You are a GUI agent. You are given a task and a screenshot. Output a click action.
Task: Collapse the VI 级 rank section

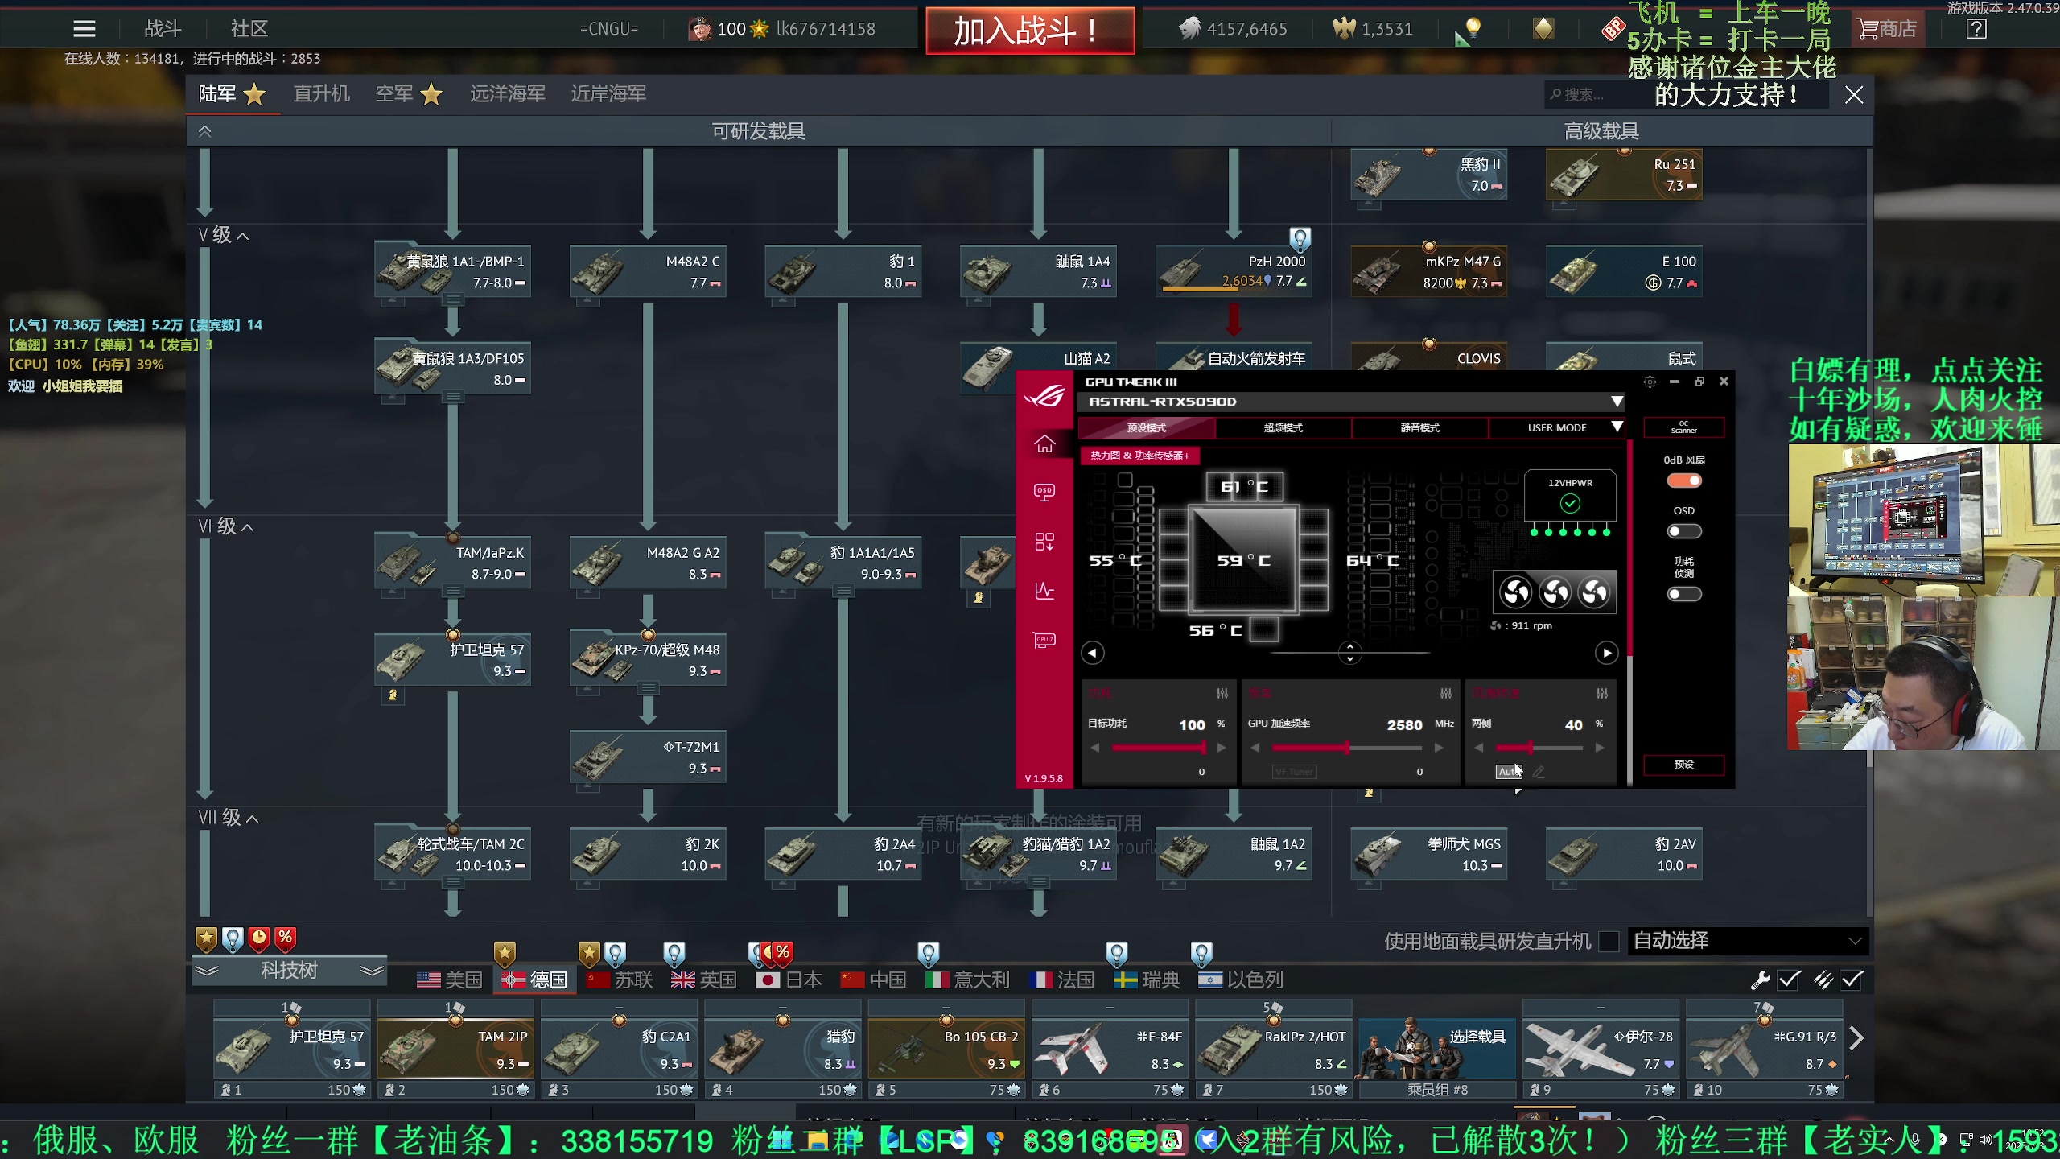pyautogui.click(x=226, y=526)
